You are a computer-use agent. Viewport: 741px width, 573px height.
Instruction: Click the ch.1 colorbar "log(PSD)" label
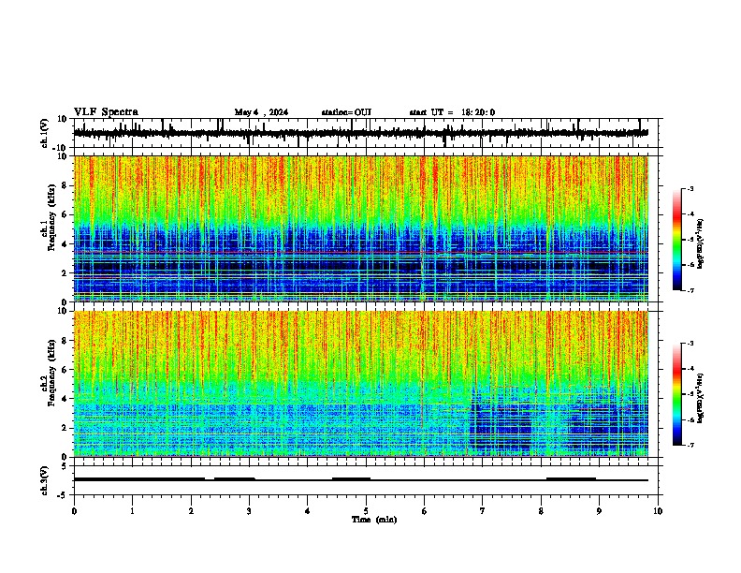click(701, 244)
